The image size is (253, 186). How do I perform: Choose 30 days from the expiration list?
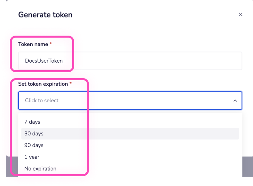tap(34, 134)
